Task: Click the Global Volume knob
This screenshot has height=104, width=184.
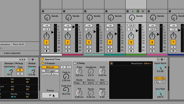Action: 32,71
